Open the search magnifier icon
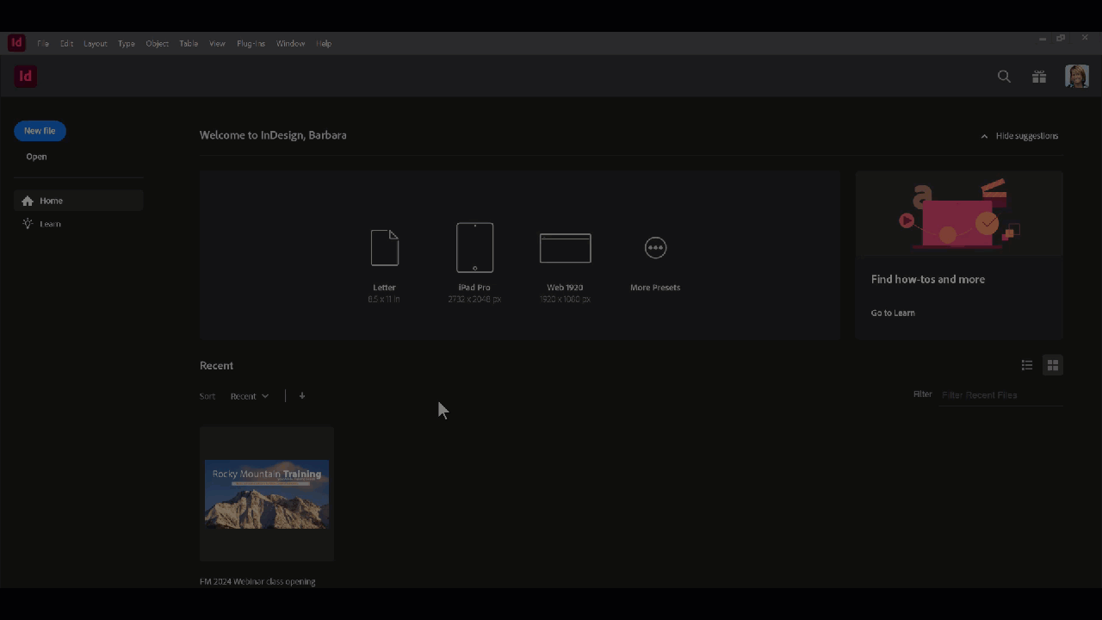The image size is (1102, 620). click(1004, 77)
